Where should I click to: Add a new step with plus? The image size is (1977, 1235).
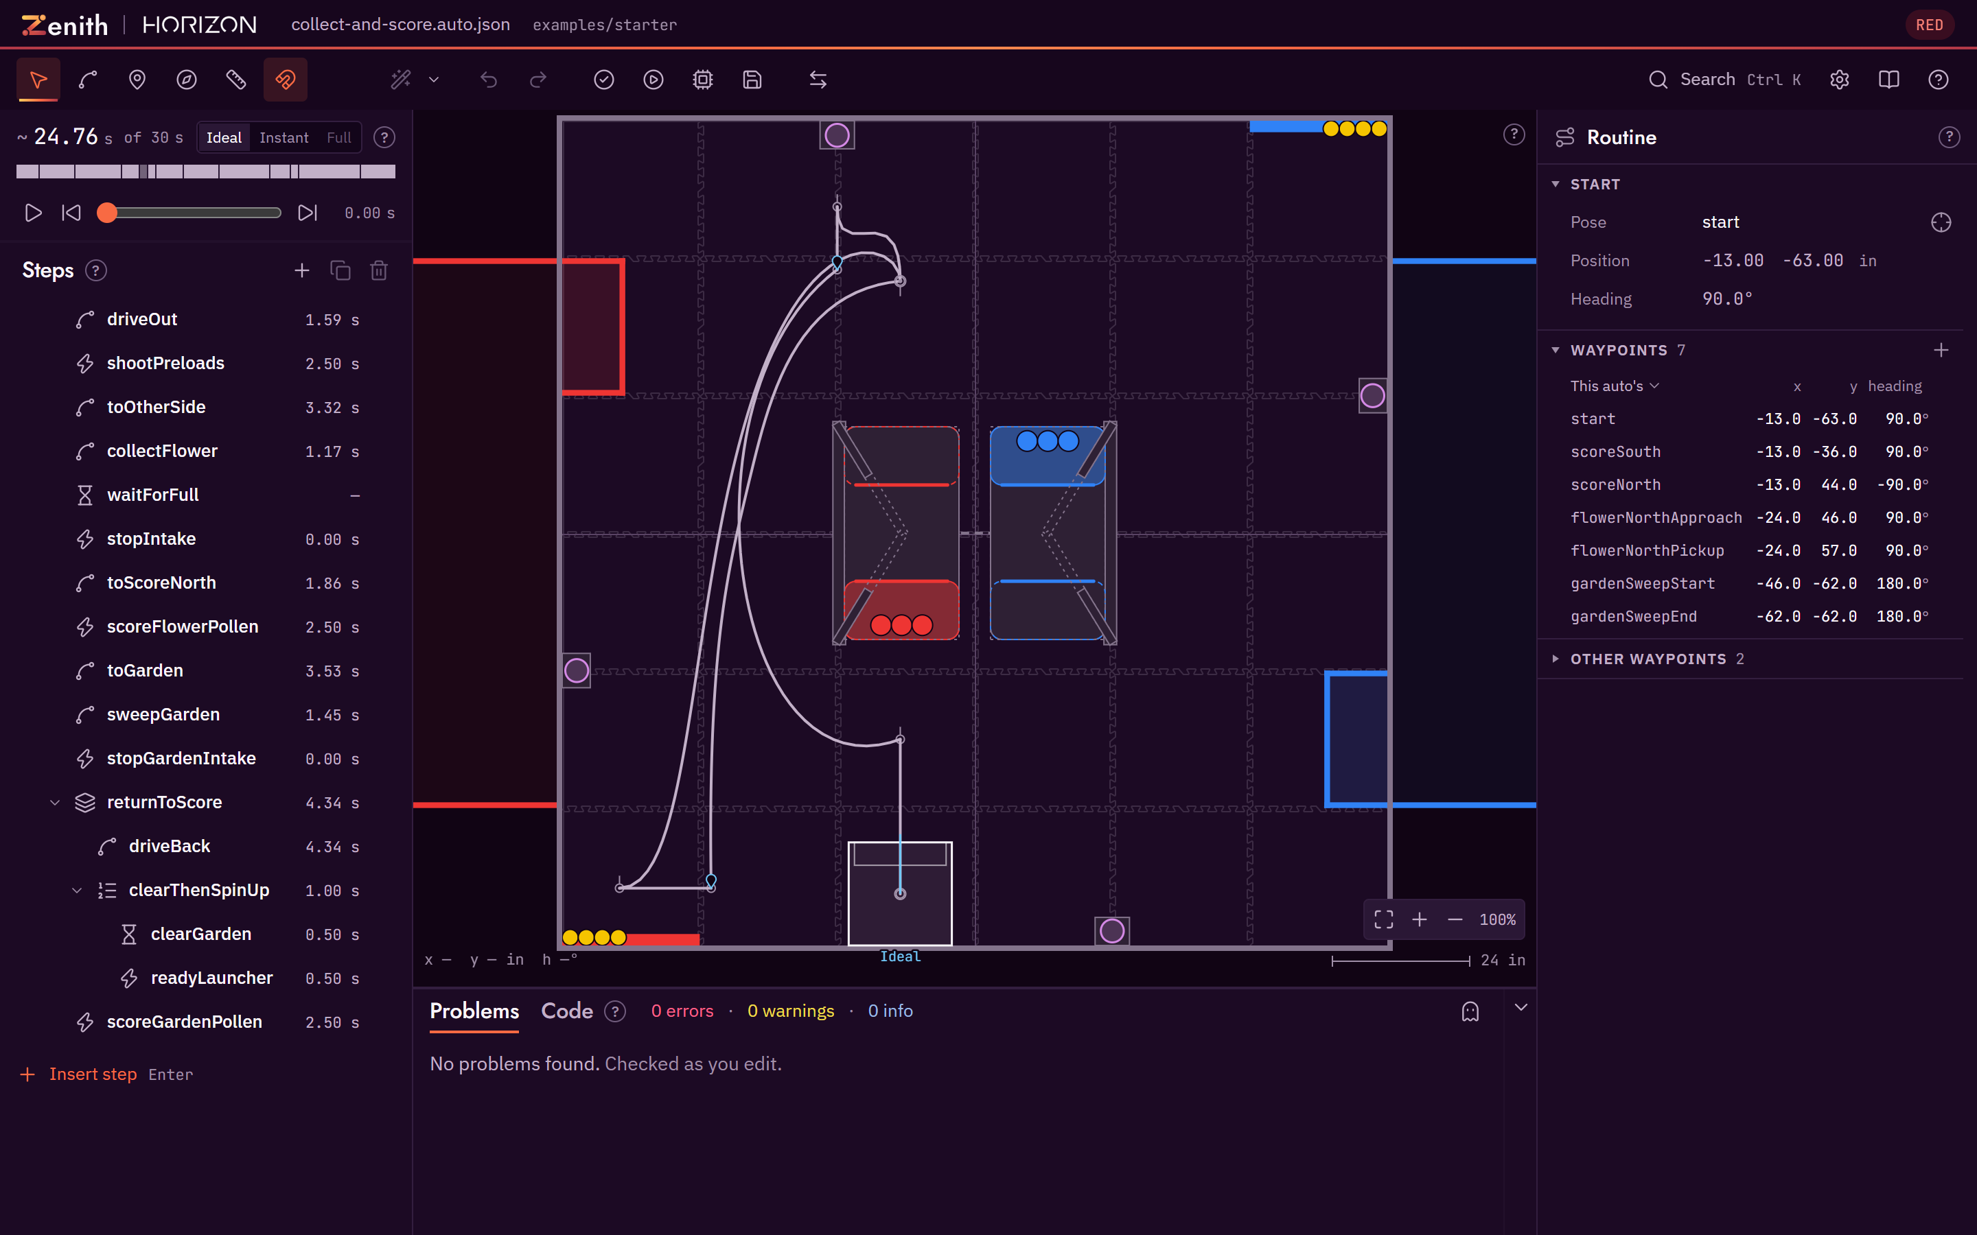302,270
